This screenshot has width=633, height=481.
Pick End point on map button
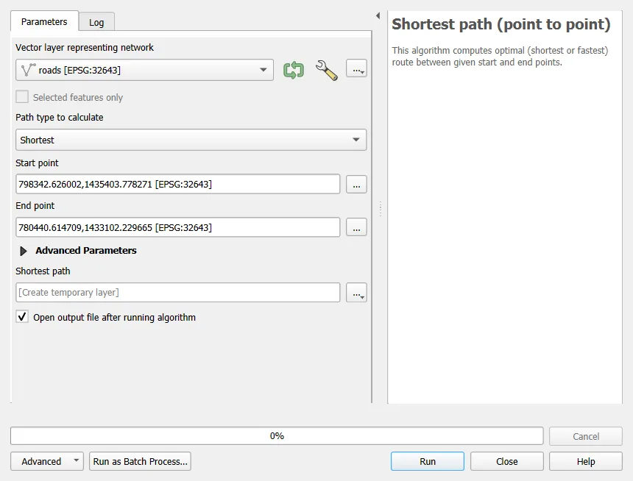356,227
